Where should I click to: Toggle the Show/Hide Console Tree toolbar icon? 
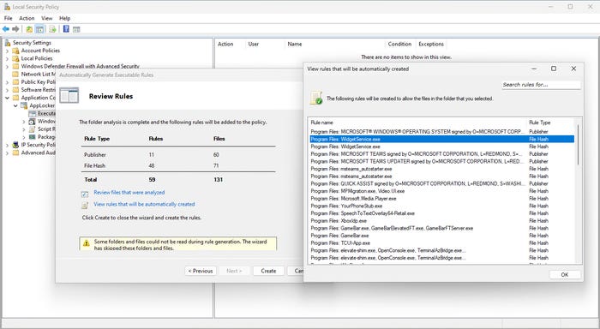(x=39, y=29)
